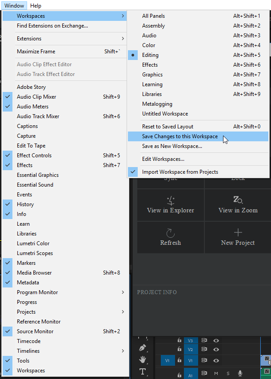Click the Refresh circular arrow icon
271x379 pixels.
(x=171, y=233)
